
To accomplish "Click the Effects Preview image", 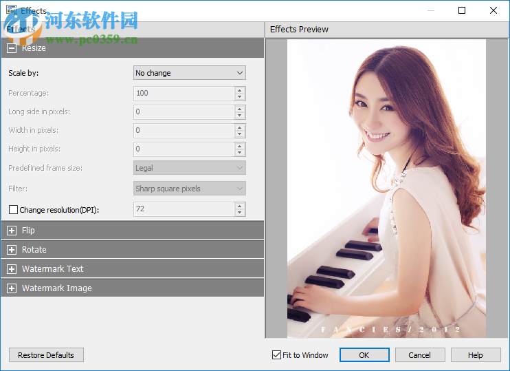I will tap(386, 189).
